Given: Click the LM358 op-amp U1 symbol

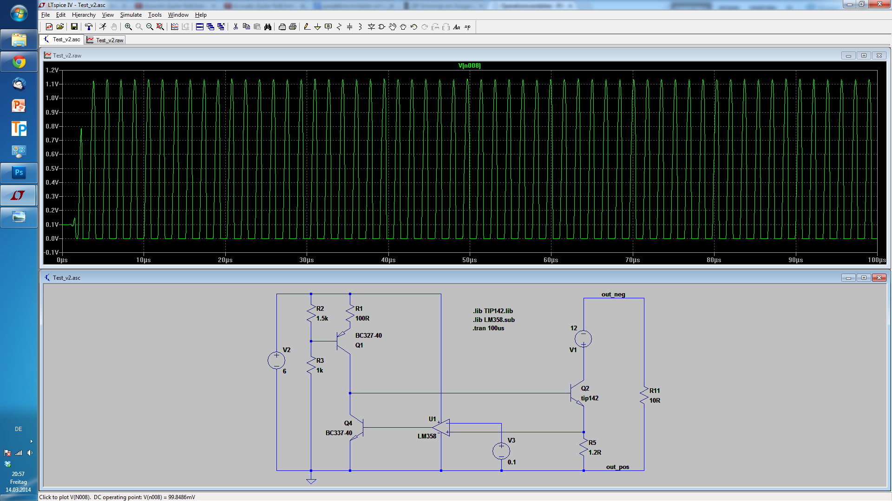Looking at the screenshot, I should pos(441,428).
